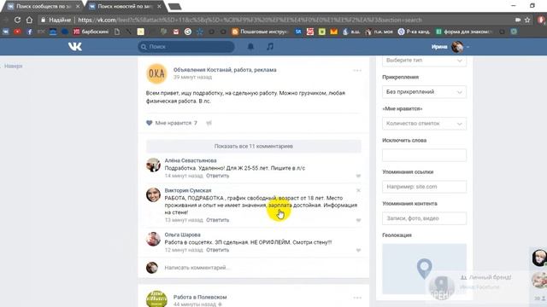Click the site security padlock icon
Viewport: 547px width, 307px height.
[44, 20]
